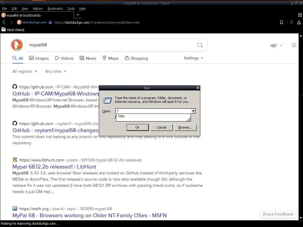The image size is (303, 227).
Task: Open the hamburger side menu
Action: pos(294,45)
